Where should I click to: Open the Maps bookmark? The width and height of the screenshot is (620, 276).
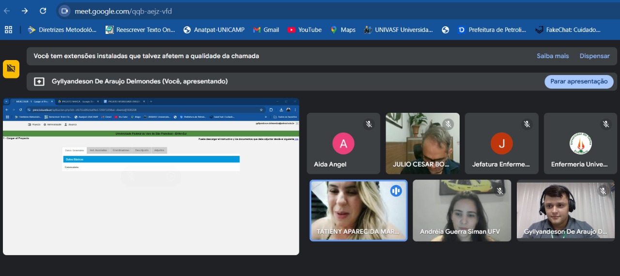[342, 30]
